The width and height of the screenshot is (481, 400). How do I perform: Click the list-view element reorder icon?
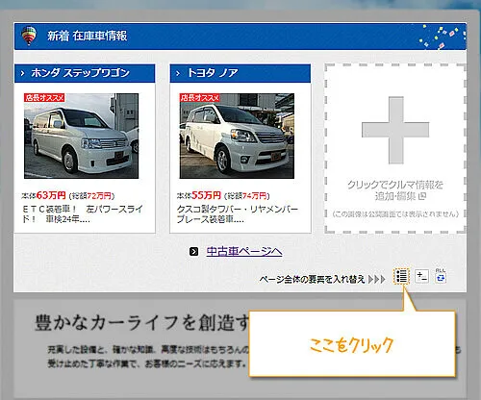click(401, 276)
